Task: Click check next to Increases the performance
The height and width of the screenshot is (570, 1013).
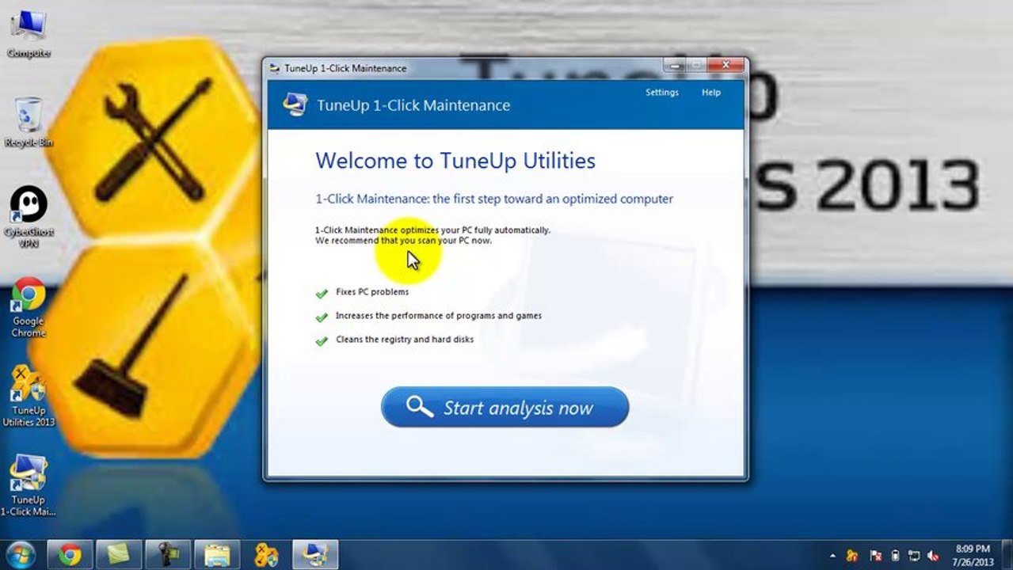Action: coord(322,317)
